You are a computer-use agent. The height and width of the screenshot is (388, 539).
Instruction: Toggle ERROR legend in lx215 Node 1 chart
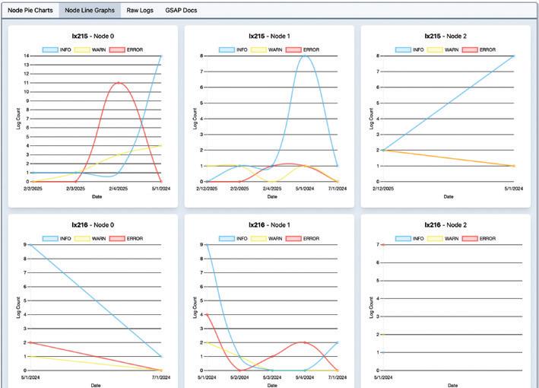coord(303,50)
